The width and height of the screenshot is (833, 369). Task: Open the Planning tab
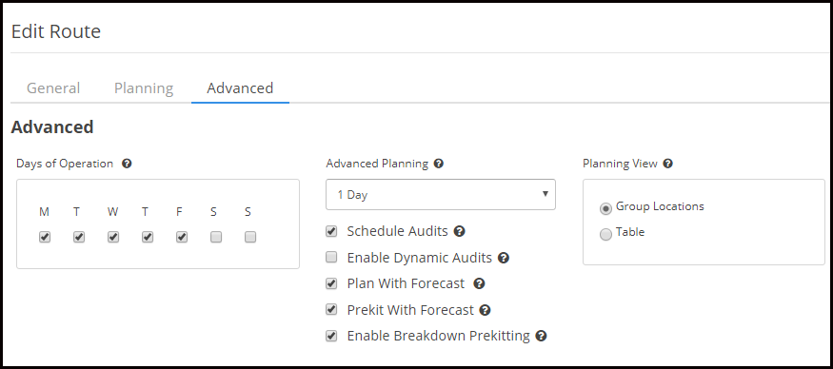coord(144,87)
